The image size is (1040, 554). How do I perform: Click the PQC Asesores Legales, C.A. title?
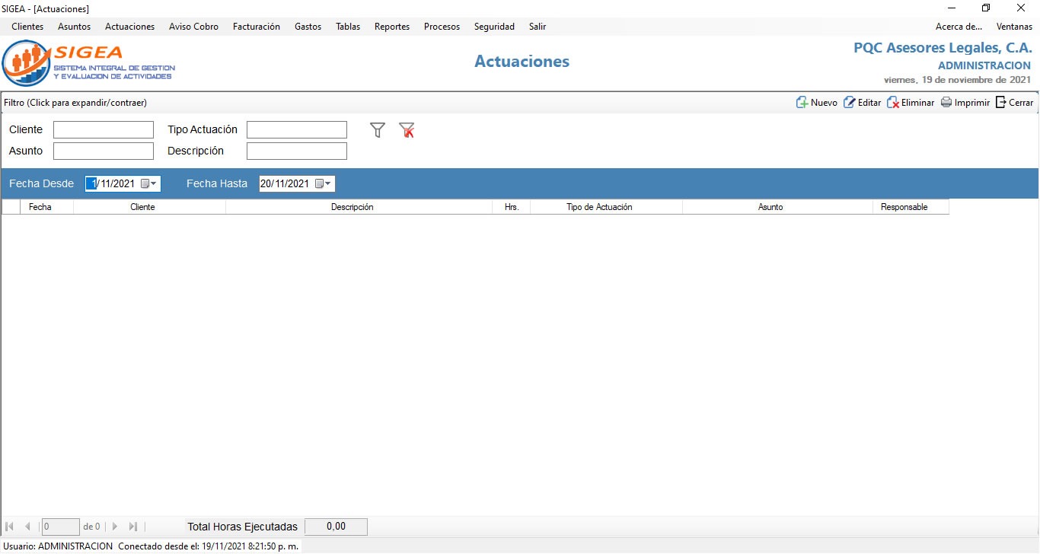click(x=943, y=48)
